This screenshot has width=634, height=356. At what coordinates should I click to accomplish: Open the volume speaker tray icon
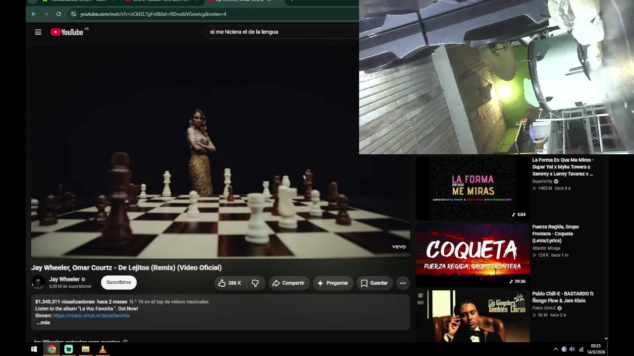point(572,349)
